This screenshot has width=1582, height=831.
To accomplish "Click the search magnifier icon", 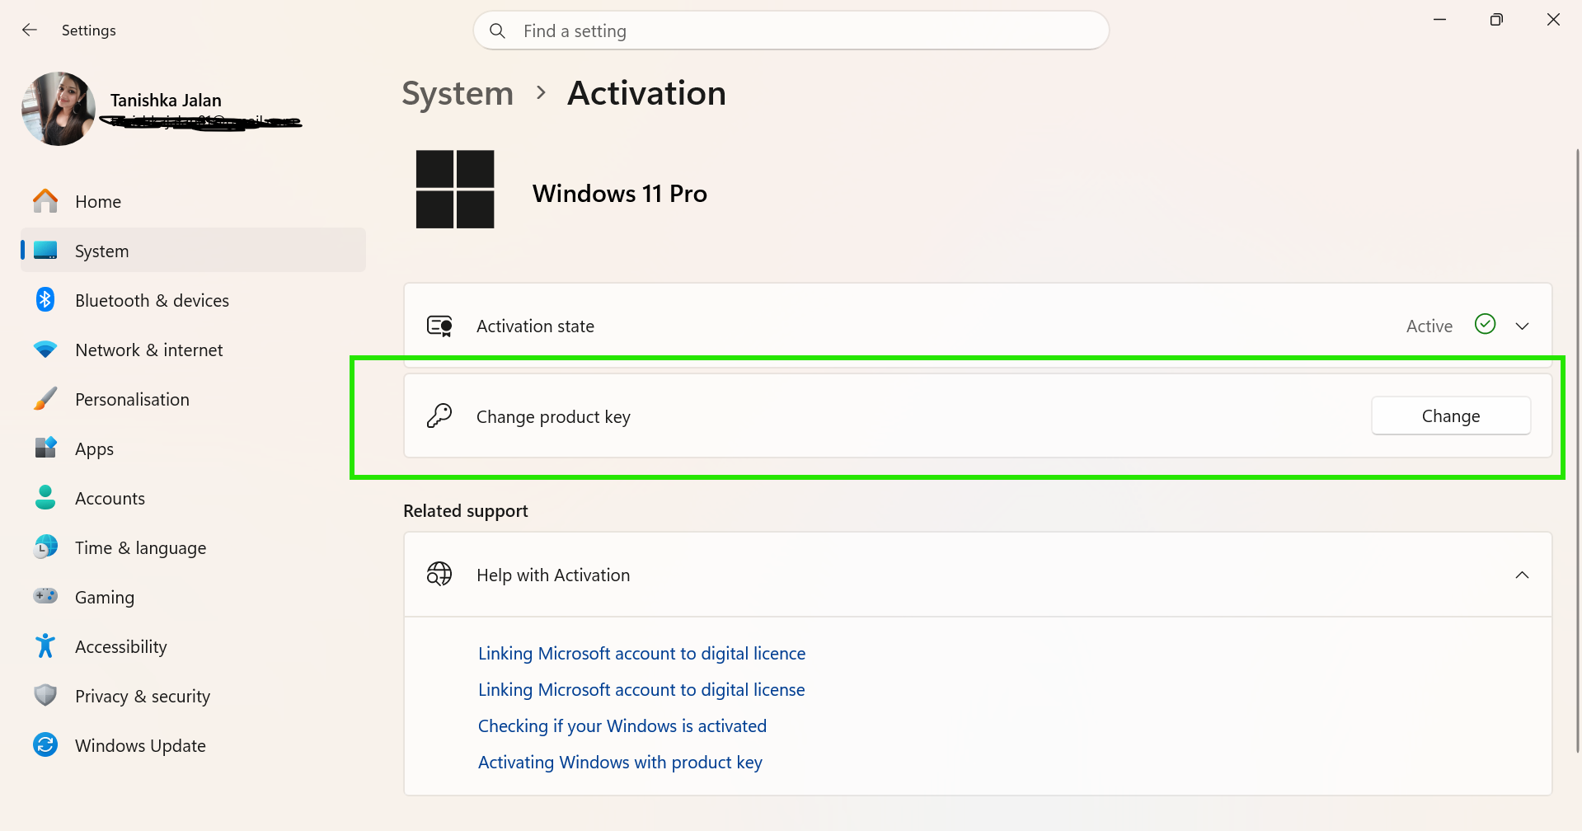I will pyautogui.click(x=497, y=31).
